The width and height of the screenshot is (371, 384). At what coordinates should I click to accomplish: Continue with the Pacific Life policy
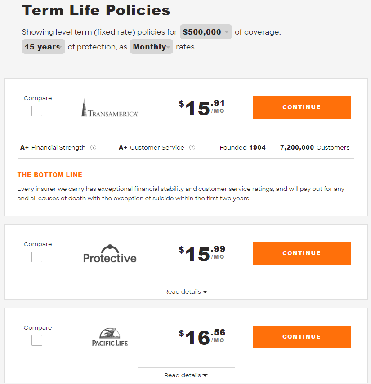[x=302, y=337]
